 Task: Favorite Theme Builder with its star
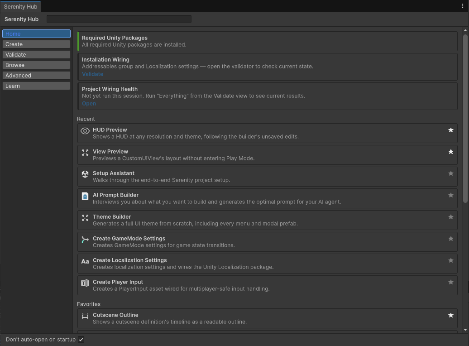pos(451,217)
